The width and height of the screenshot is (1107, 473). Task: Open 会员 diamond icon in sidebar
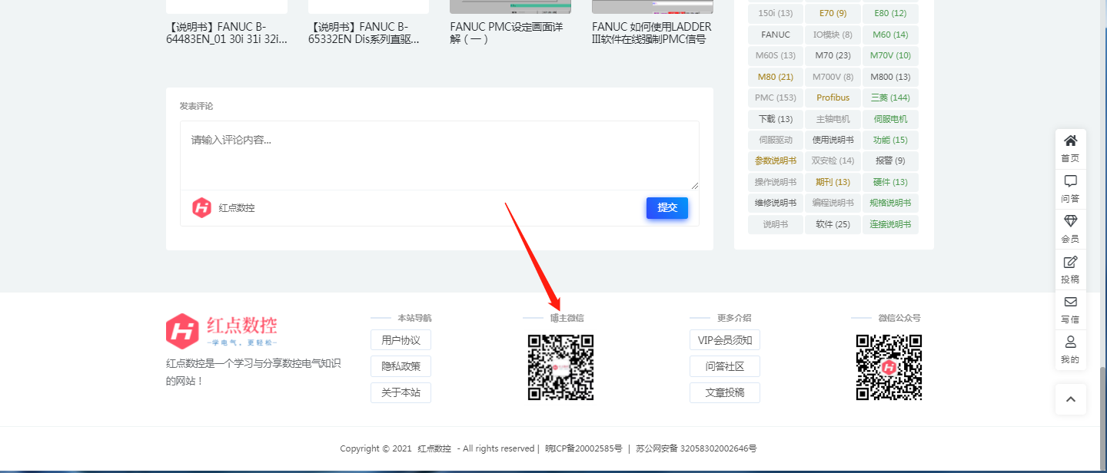(x=1070, y=229)
